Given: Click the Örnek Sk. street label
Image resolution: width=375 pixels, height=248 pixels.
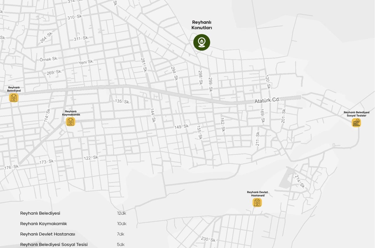Looking at the screenshot, I should pos(49,59).
